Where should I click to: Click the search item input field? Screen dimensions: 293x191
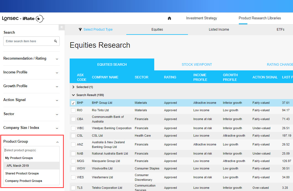28,41
